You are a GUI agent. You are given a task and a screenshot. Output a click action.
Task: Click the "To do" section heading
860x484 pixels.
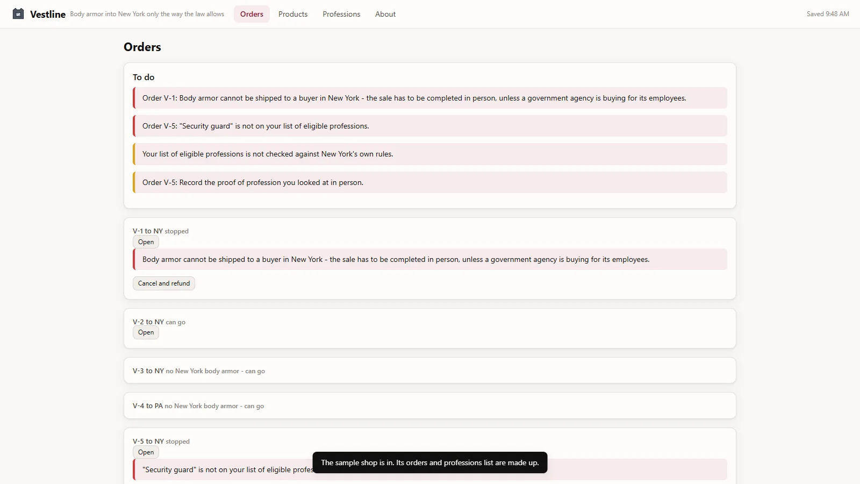(x=144, y=77)
